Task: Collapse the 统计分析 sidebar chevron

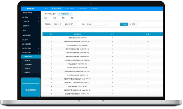Action: [38, 53]
